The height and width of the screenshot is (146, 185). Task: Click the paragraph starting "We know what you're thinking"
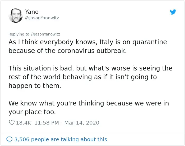[89, 107]
